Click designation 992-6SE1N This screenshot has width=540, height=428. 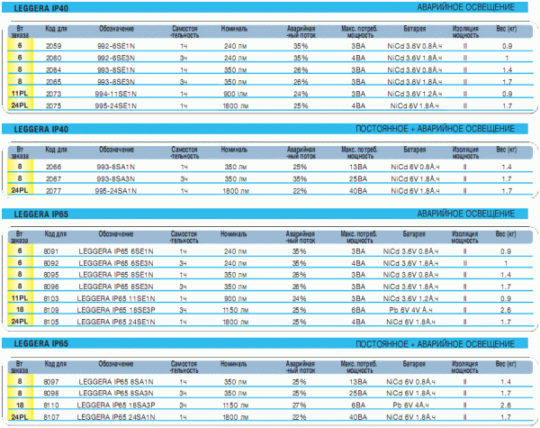(x=116, y=46)
